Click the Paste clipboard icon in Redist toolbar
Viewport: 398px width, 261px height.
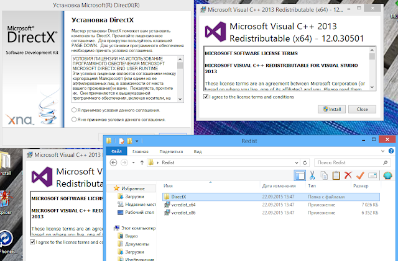[336, 175]
